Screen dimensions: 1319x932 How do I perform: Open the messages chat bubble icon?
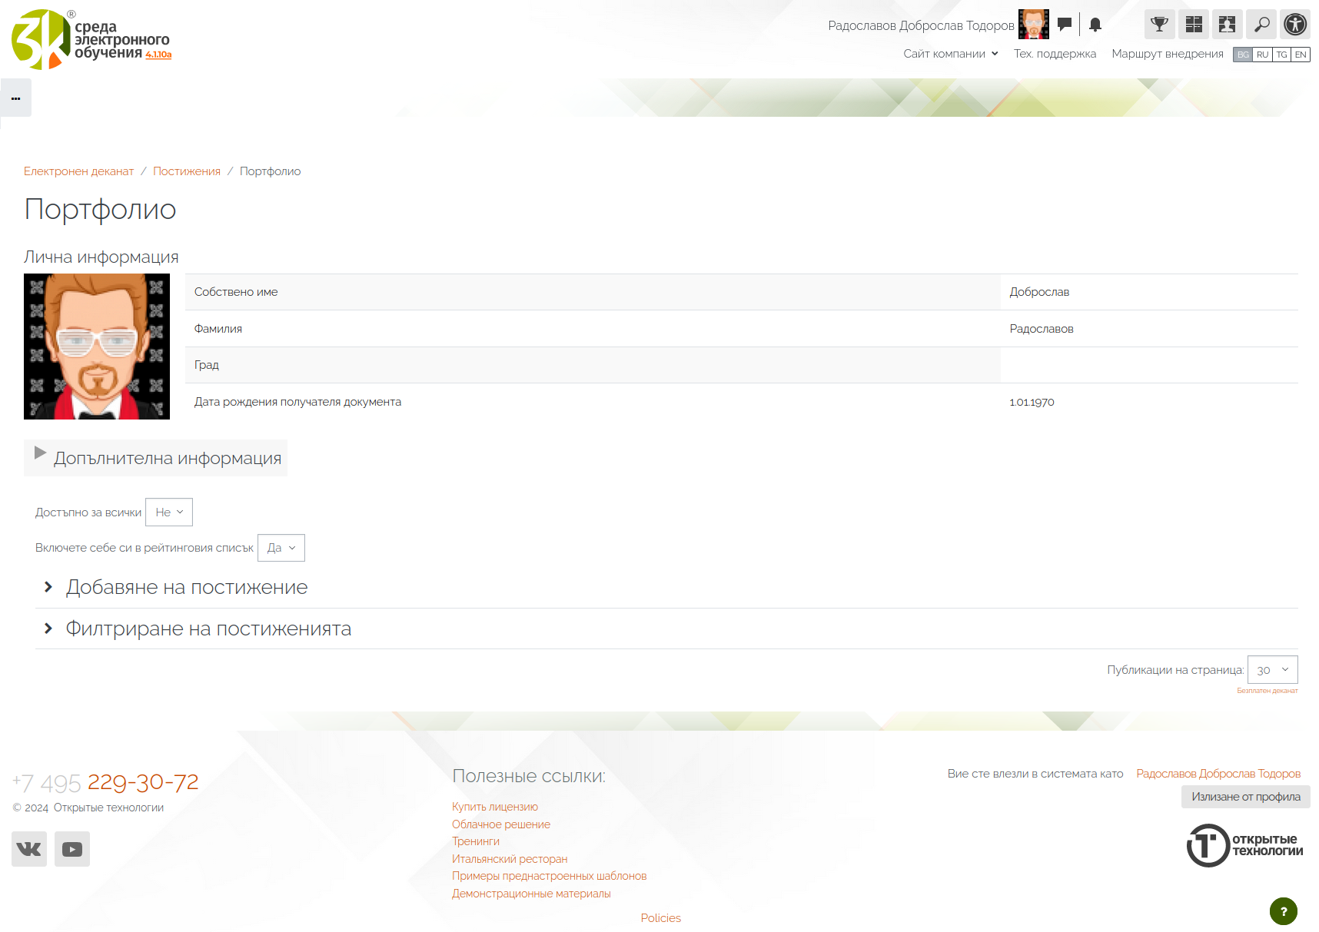(1065, 25)
